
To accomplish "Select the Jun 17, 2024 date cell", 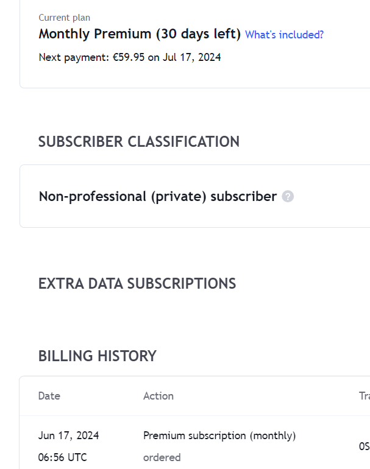I will click(x=68, y=435).
